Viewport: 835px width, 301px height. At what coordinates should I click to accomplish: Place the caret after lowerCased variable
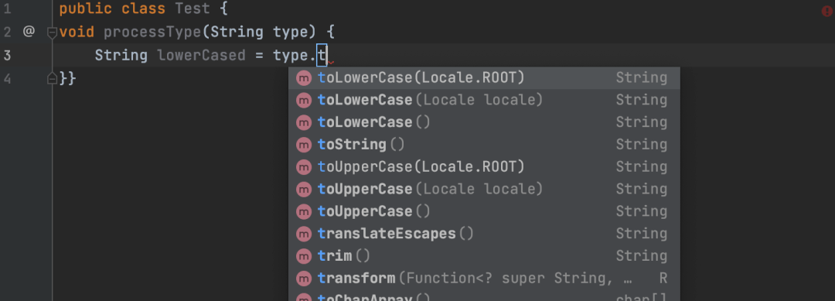pyautogui.click(x=246, y=56)
